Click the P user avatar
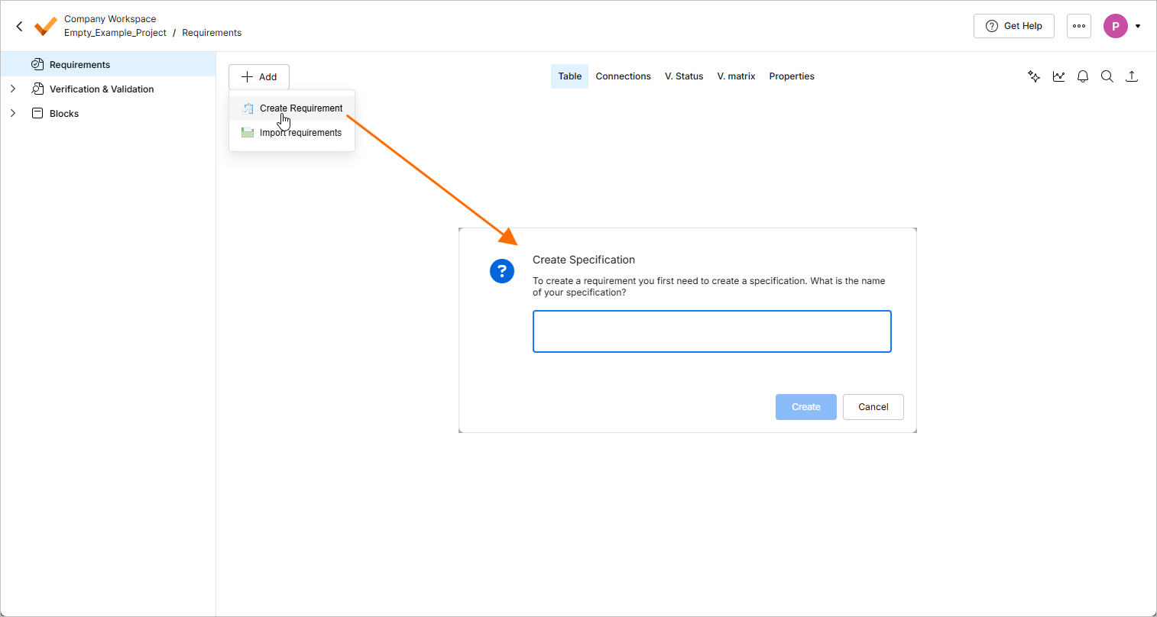The image size is (1157, 617). [1115, 26]
